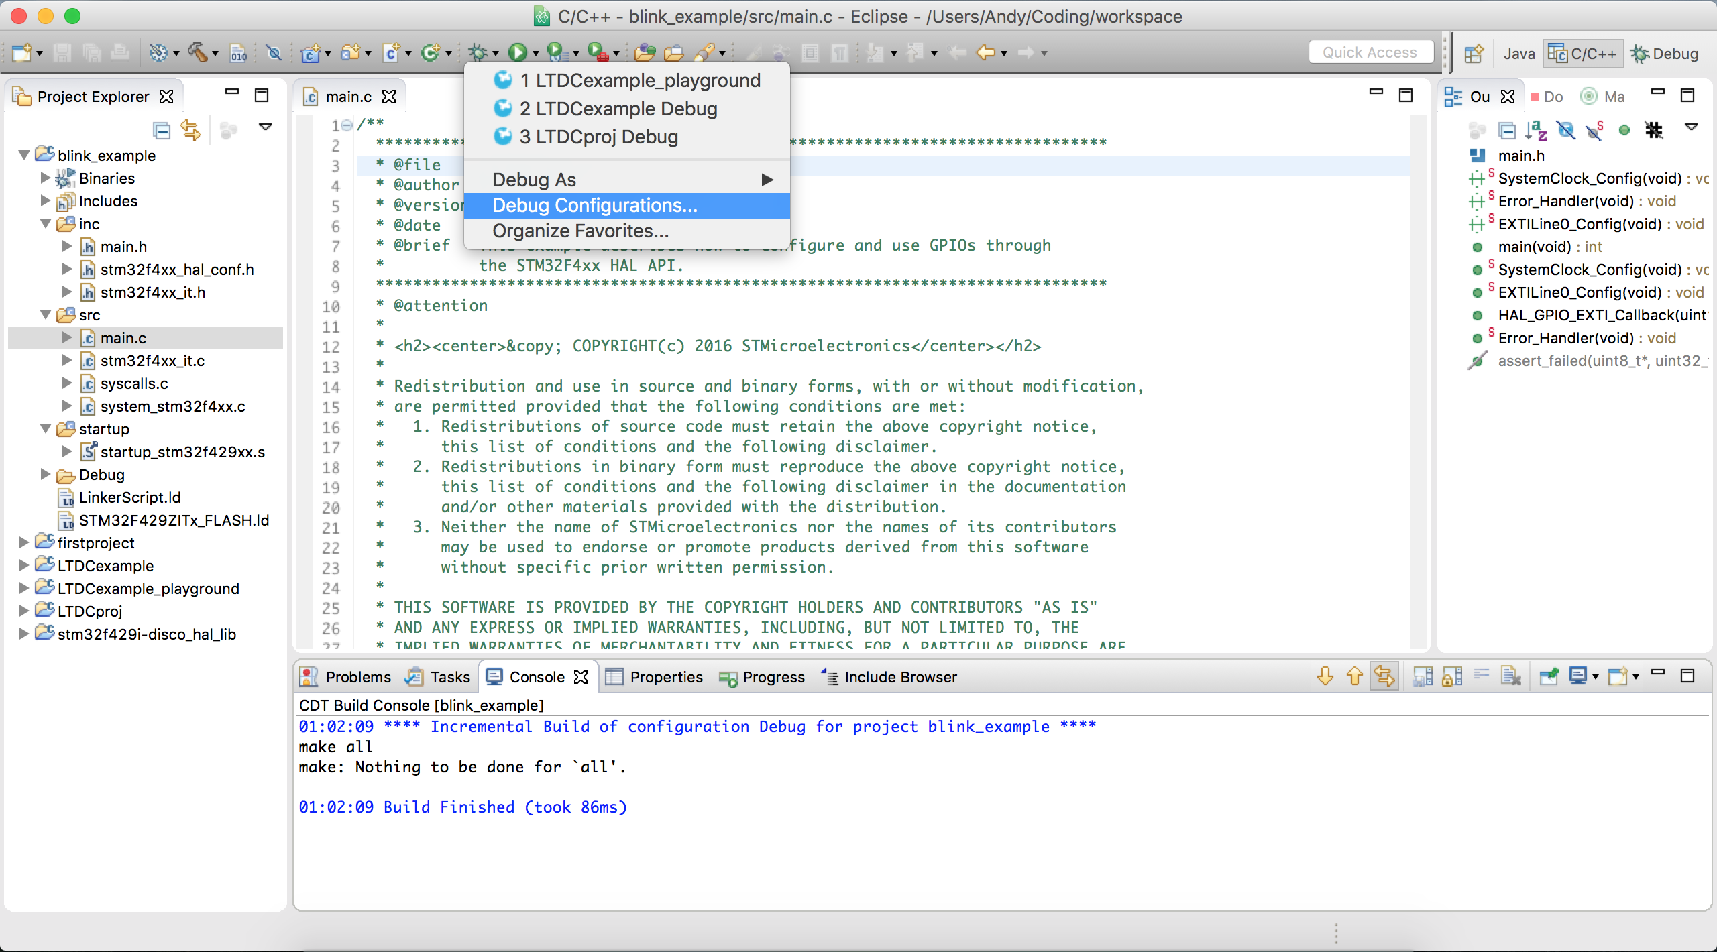Viewport: 1717px width, 952px height.
Task: Click the New C/C++ Project icon
Action: [x=310, y=52]
